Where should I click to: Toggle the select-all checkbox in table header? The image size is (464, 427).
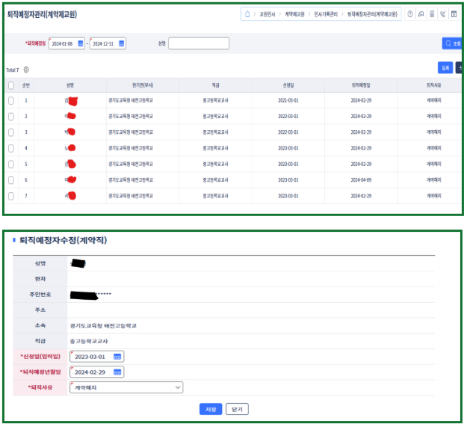pos(11,85)
